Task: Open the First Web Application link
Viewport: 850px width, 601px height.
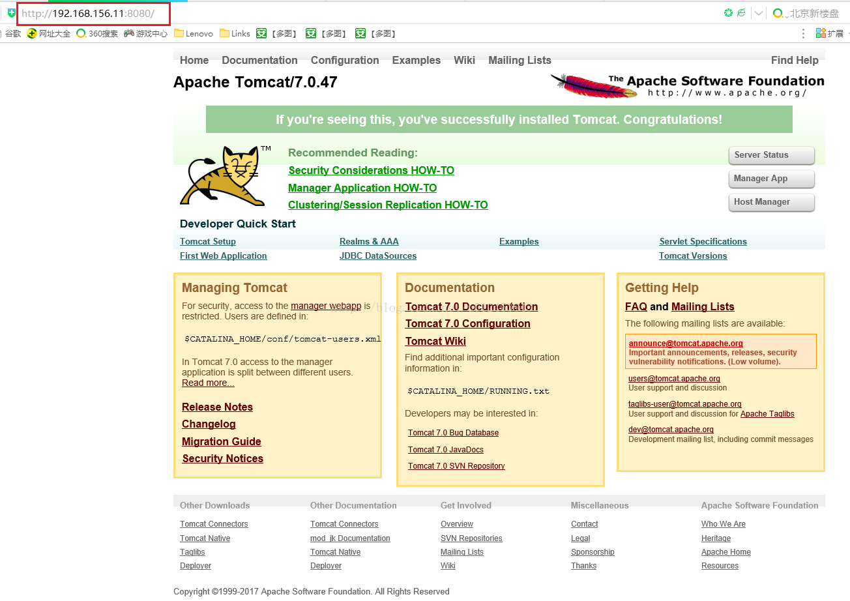Action: click(x=224, y=256)
